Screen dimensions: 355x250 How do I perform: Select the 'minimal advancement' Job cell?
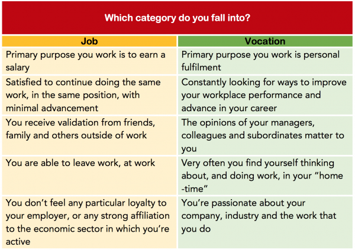tap(89, 95)
